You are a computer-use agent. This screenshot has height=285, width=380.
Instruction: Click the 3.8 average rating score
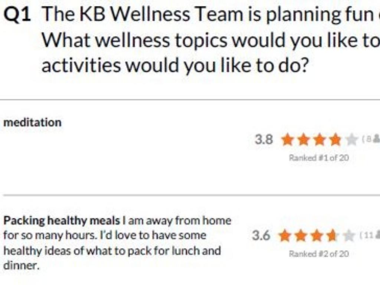[x=264, y=140]
